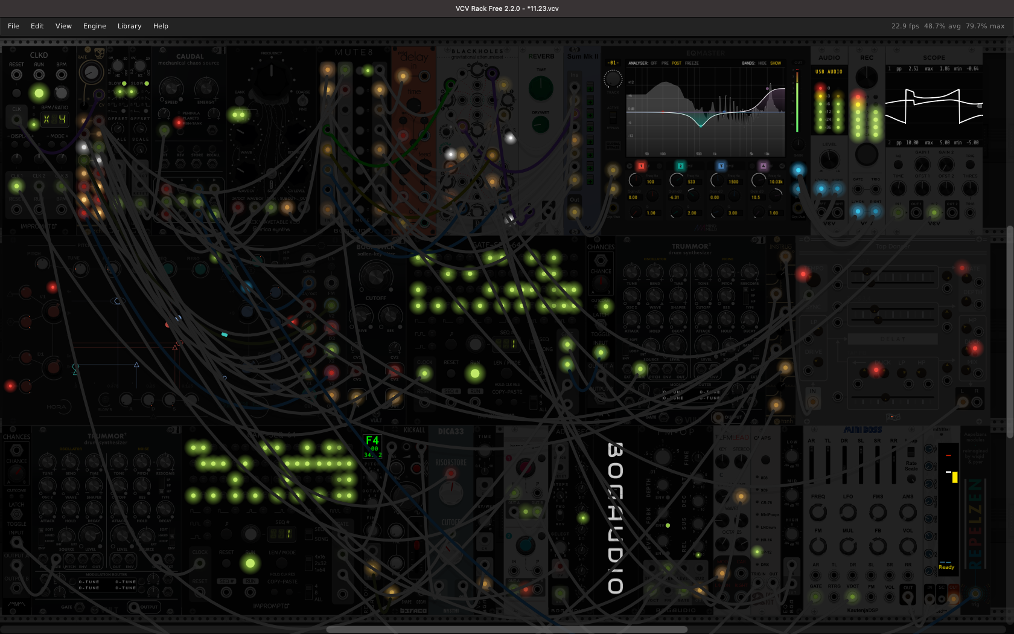
Task: Toggle EQ band 2 teal button
Action: click(680, 166)
